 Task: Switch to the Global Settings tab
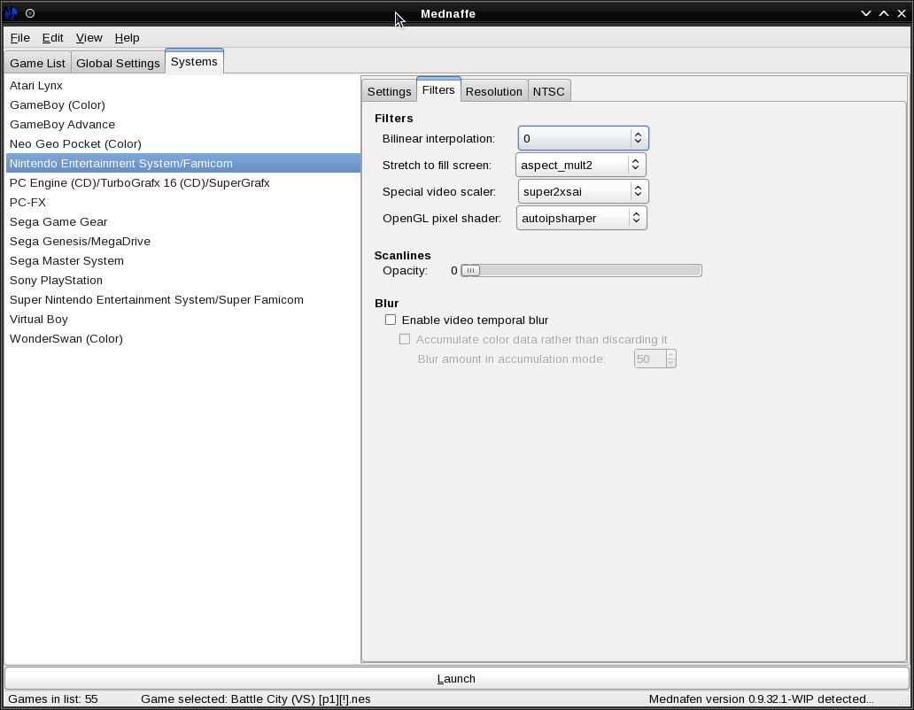coord(118,63)
